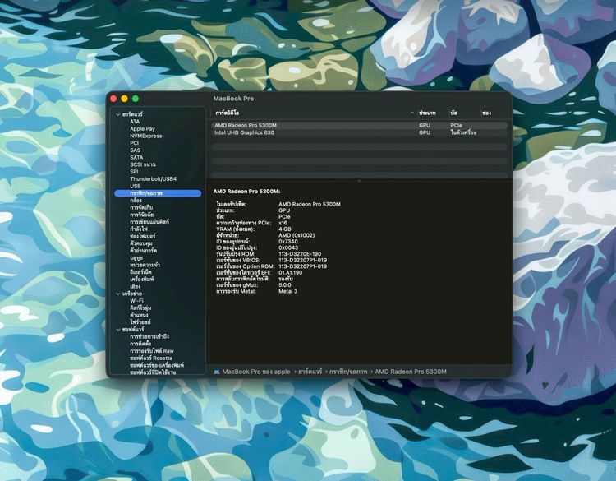Select AMD Radeon Pro 5300M row
The height and width of the screenshot is (481, 616).
point(359,126)
